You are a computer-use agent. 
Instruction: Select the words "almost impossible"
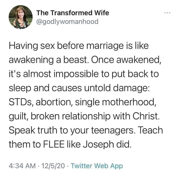tap(61, 74)
